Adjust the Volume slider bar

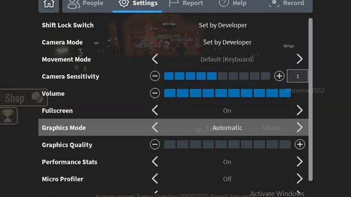[228, 93]
